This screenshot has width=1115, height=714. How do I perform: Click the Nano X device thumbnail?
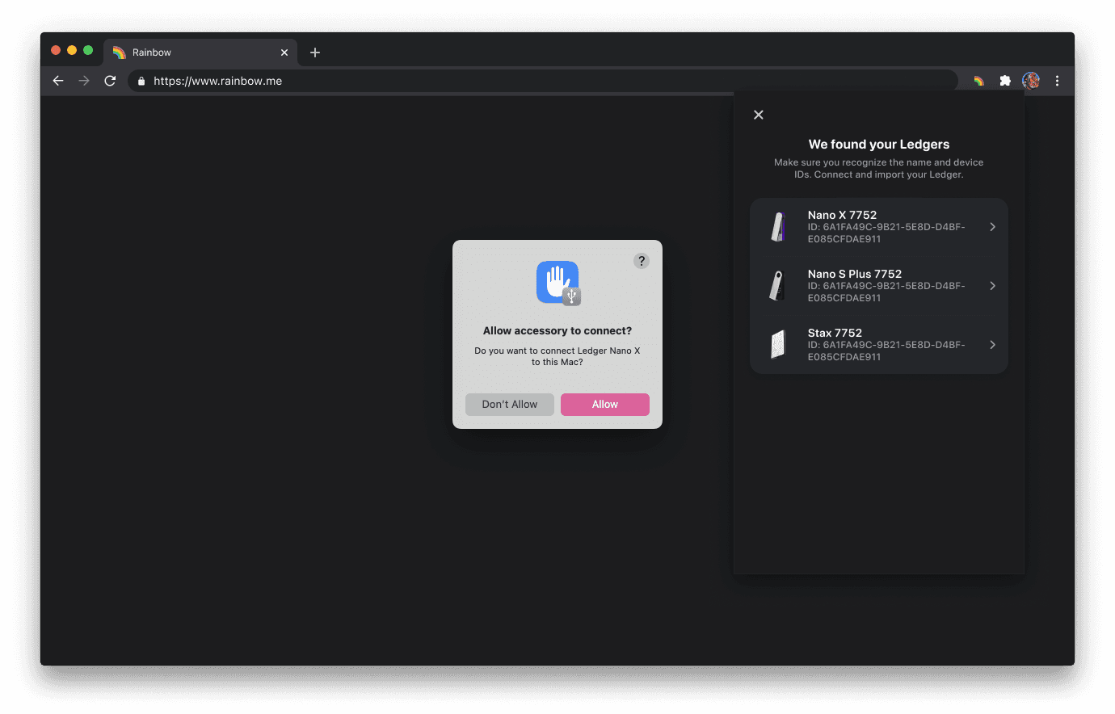(x=778, y=227)
